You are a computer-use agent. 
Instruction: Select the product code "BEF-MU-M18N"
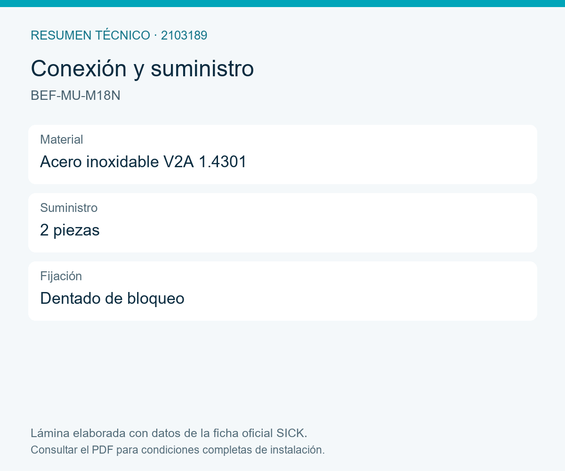75,96
